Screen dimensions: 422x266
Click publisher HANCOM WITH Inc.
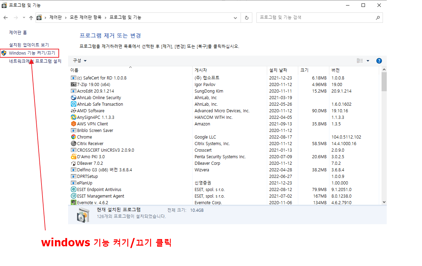tap(214, 117)
